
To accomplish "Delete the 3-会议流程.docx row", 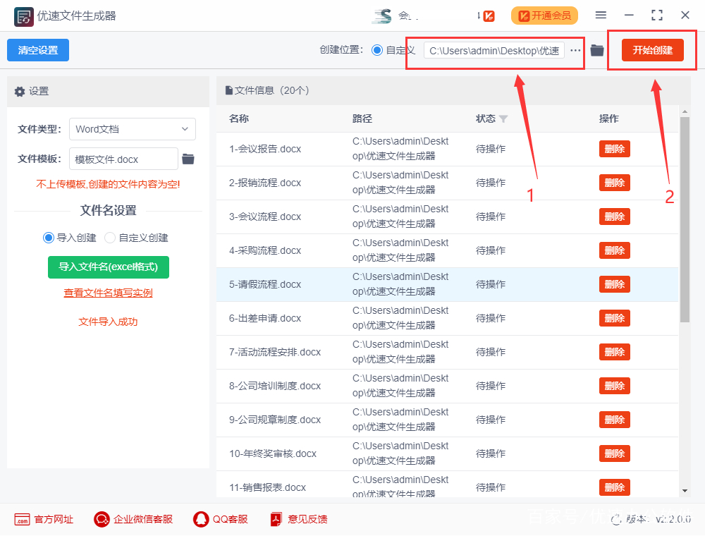I will pyautogui.click(x=615, y=217).
